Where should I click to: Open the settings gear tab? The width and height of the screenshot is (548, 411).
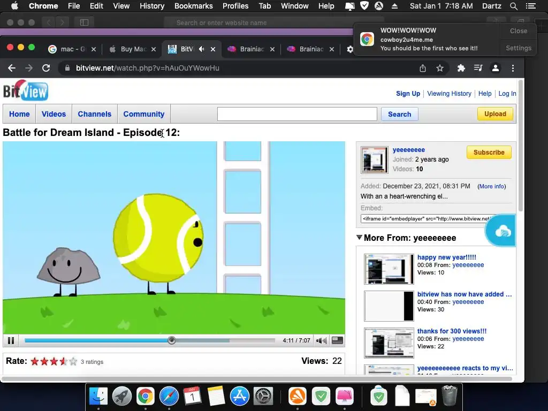coord(350,49)
